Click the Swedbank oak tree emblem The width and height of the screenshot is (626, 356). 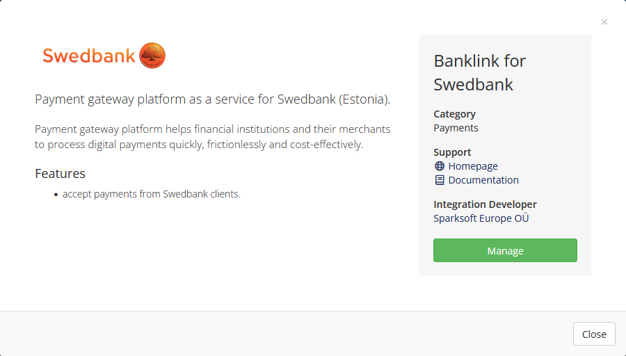pos(152,56)
